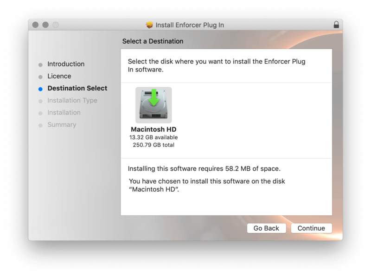Click the grey bullet beside Introduction
The width and height of the screenshot is (371, 278).
coord(40,65)
